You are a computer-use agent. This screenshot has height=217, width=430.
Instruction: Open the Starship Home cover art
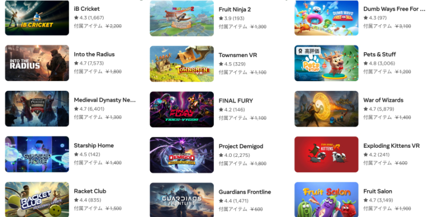coord(37,154)
